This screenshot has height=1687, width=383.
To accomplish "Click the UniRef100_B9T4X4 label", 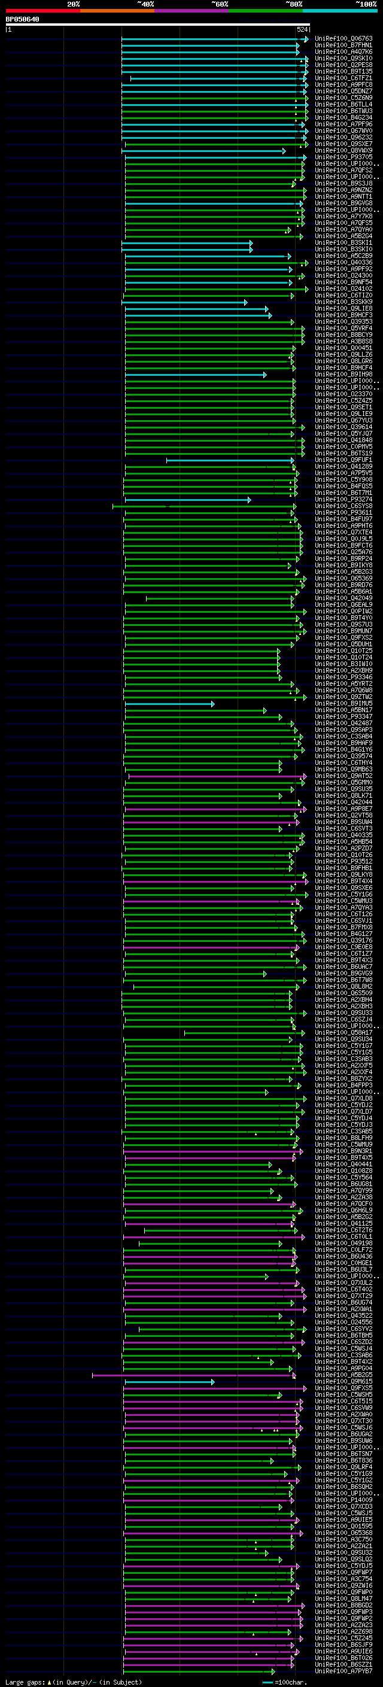I will click(x=344, y=882).
